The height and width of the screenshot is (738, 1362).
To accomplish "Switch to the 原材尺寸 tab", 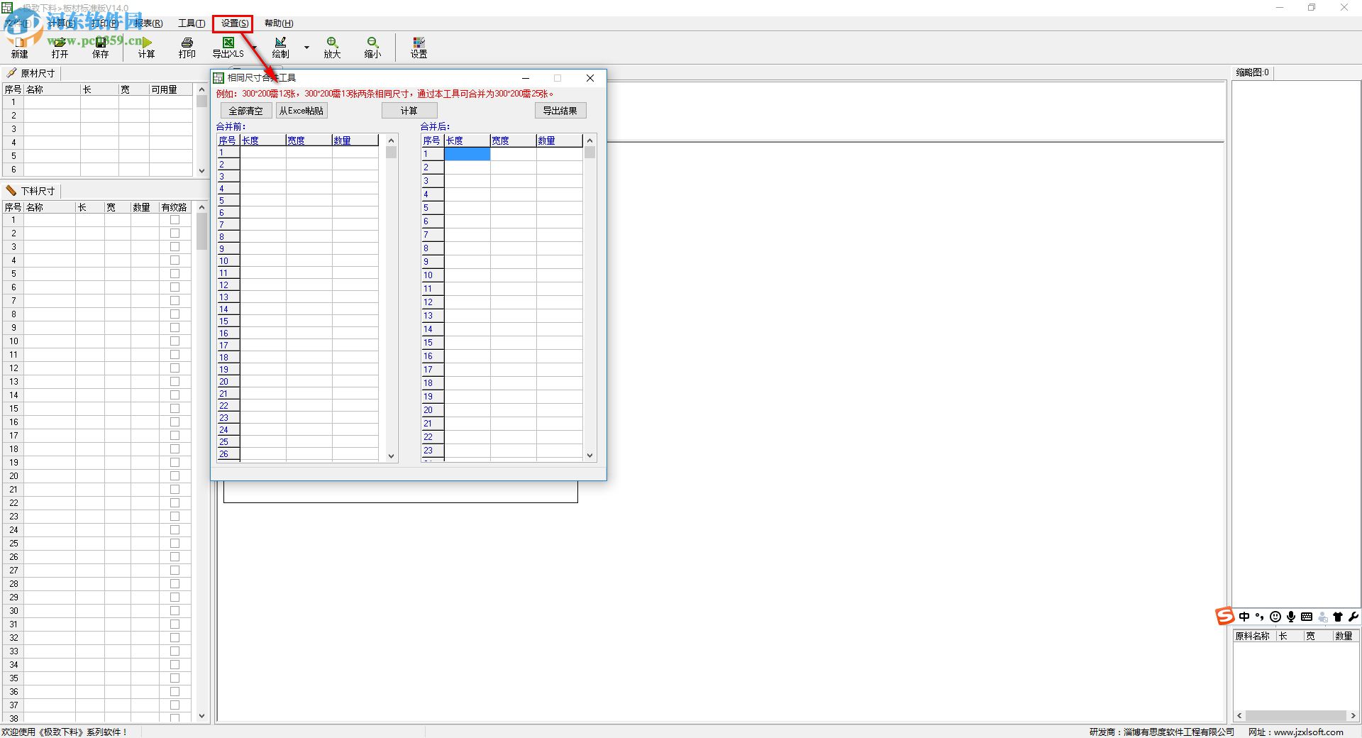I will point(31,73).
